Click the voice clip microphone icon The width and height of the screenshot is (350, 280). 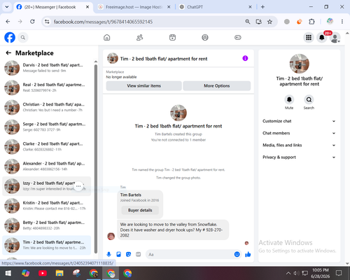click(108, 254)
